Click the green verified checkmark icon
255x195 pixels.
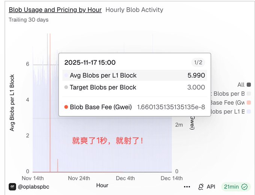point(245,187)
